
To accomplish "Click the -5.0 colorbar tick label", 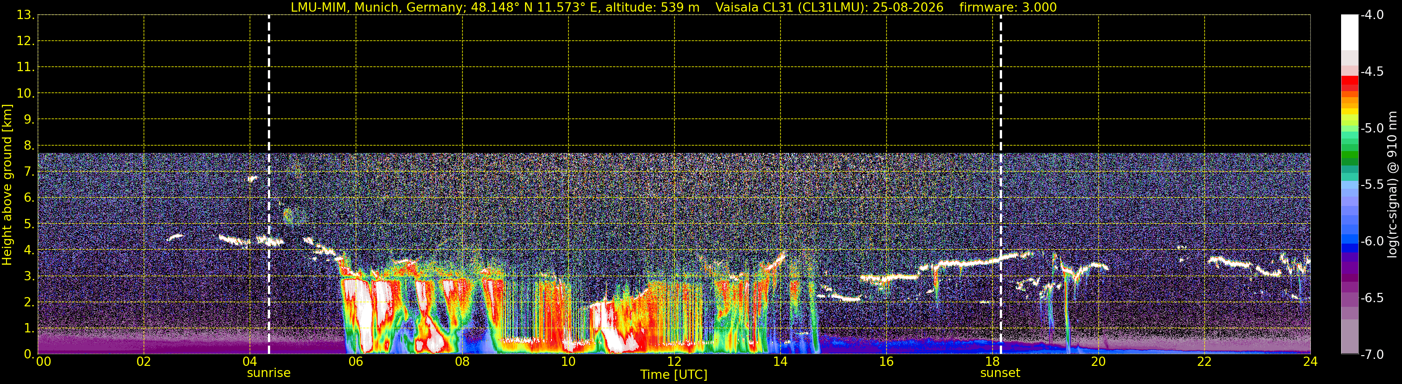I will coord(1371,128).
